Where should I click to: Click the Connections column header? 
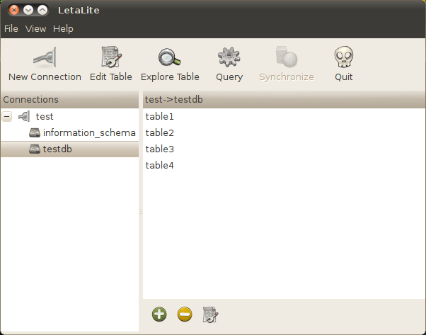tap(69, 100)
